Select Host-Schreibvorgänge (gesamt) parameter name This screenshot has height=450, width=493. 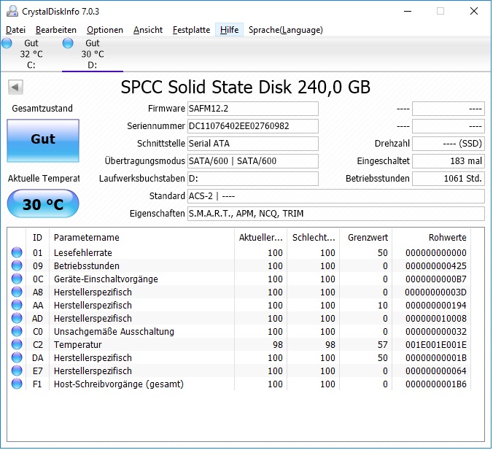[x=119, y=384]
